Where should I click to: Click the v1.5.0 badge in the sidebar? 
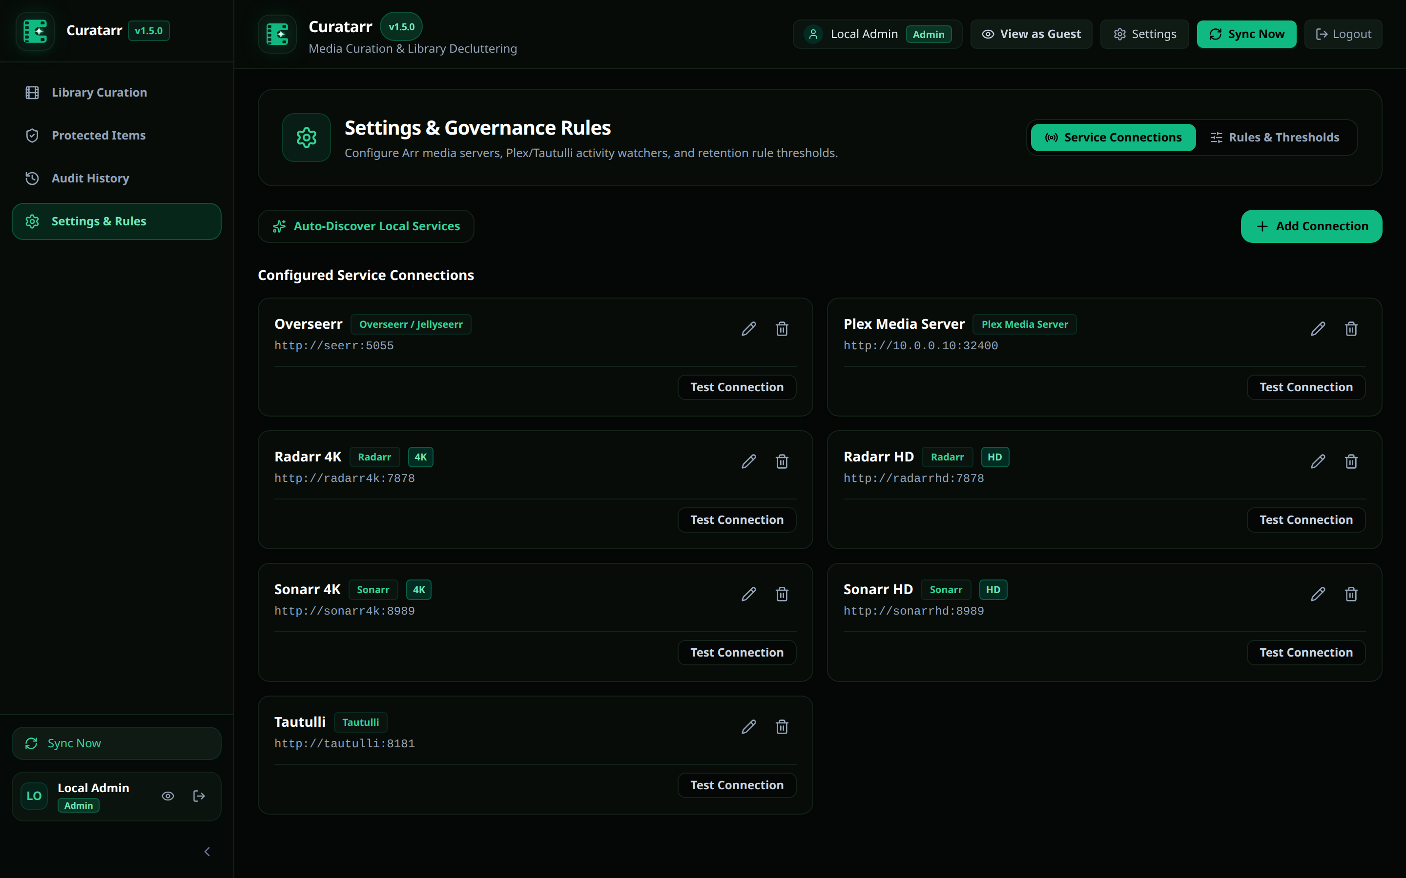coord(149,31)
